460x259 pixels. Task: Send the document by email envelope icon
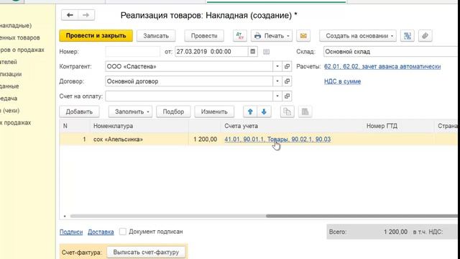[303, 36]
